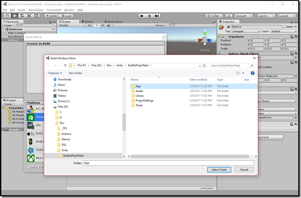Open the Account dropdown
This screenshot has width=301, height=198.
tap(244, 16)
